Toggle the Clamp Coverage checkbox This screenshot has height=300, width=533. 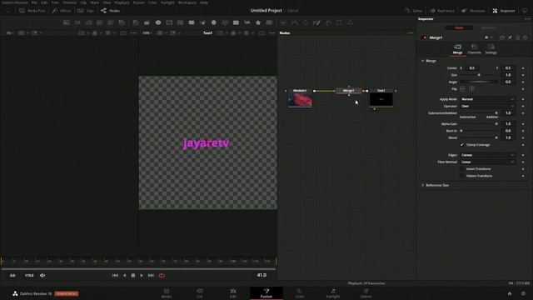tap(461, 145)
